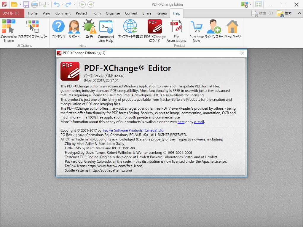Click the Subtle Patterns credit line
303x227 pixels.
click(98, 170)
